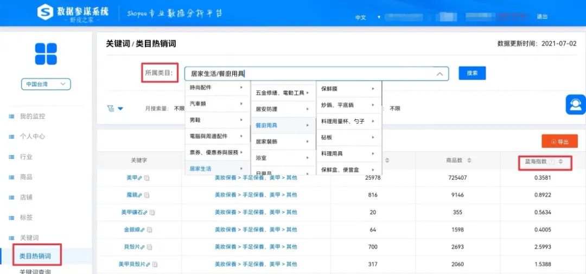Image resolution: width=586 pixels, height=274 pixels.
Task: Click category path link in 魔鏡 row
Action: tap(256, 195)
